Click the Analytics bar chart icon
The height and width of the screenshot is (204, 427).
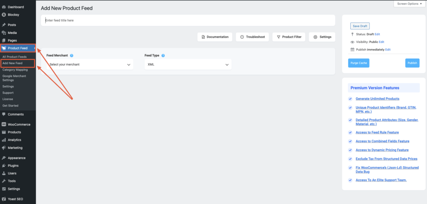click(4, 140)
